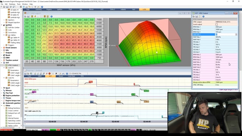Click the Nitrous icon in the tree
Viewport: 242px width, 136px height.
point(4,90)
